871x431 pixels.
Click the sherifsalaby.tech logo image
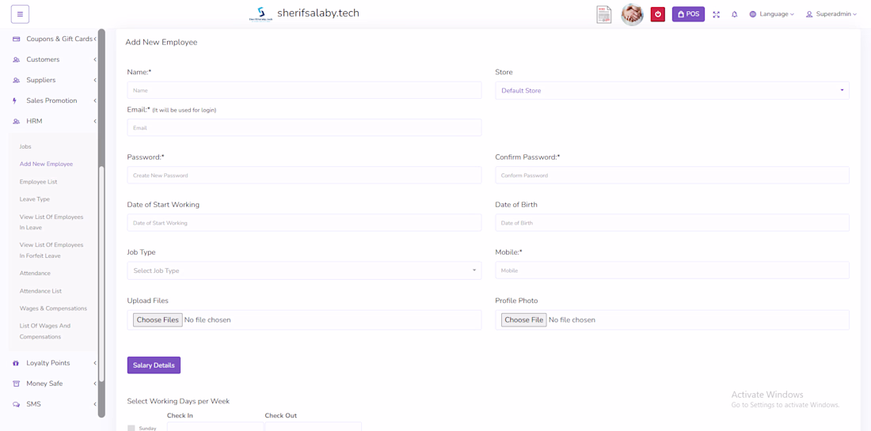tap(261, 14)
